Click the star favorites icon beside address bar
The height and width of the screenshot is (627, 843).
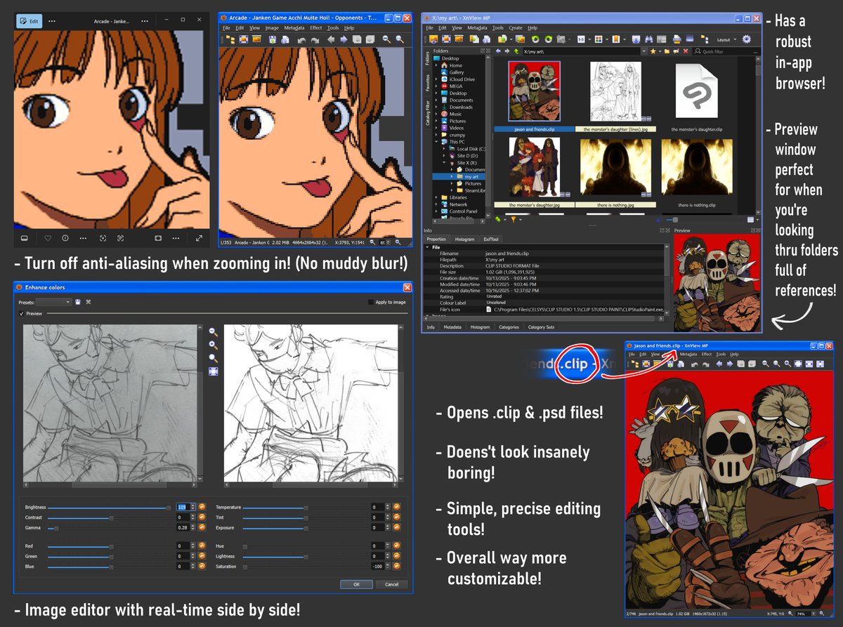[653, 51]
